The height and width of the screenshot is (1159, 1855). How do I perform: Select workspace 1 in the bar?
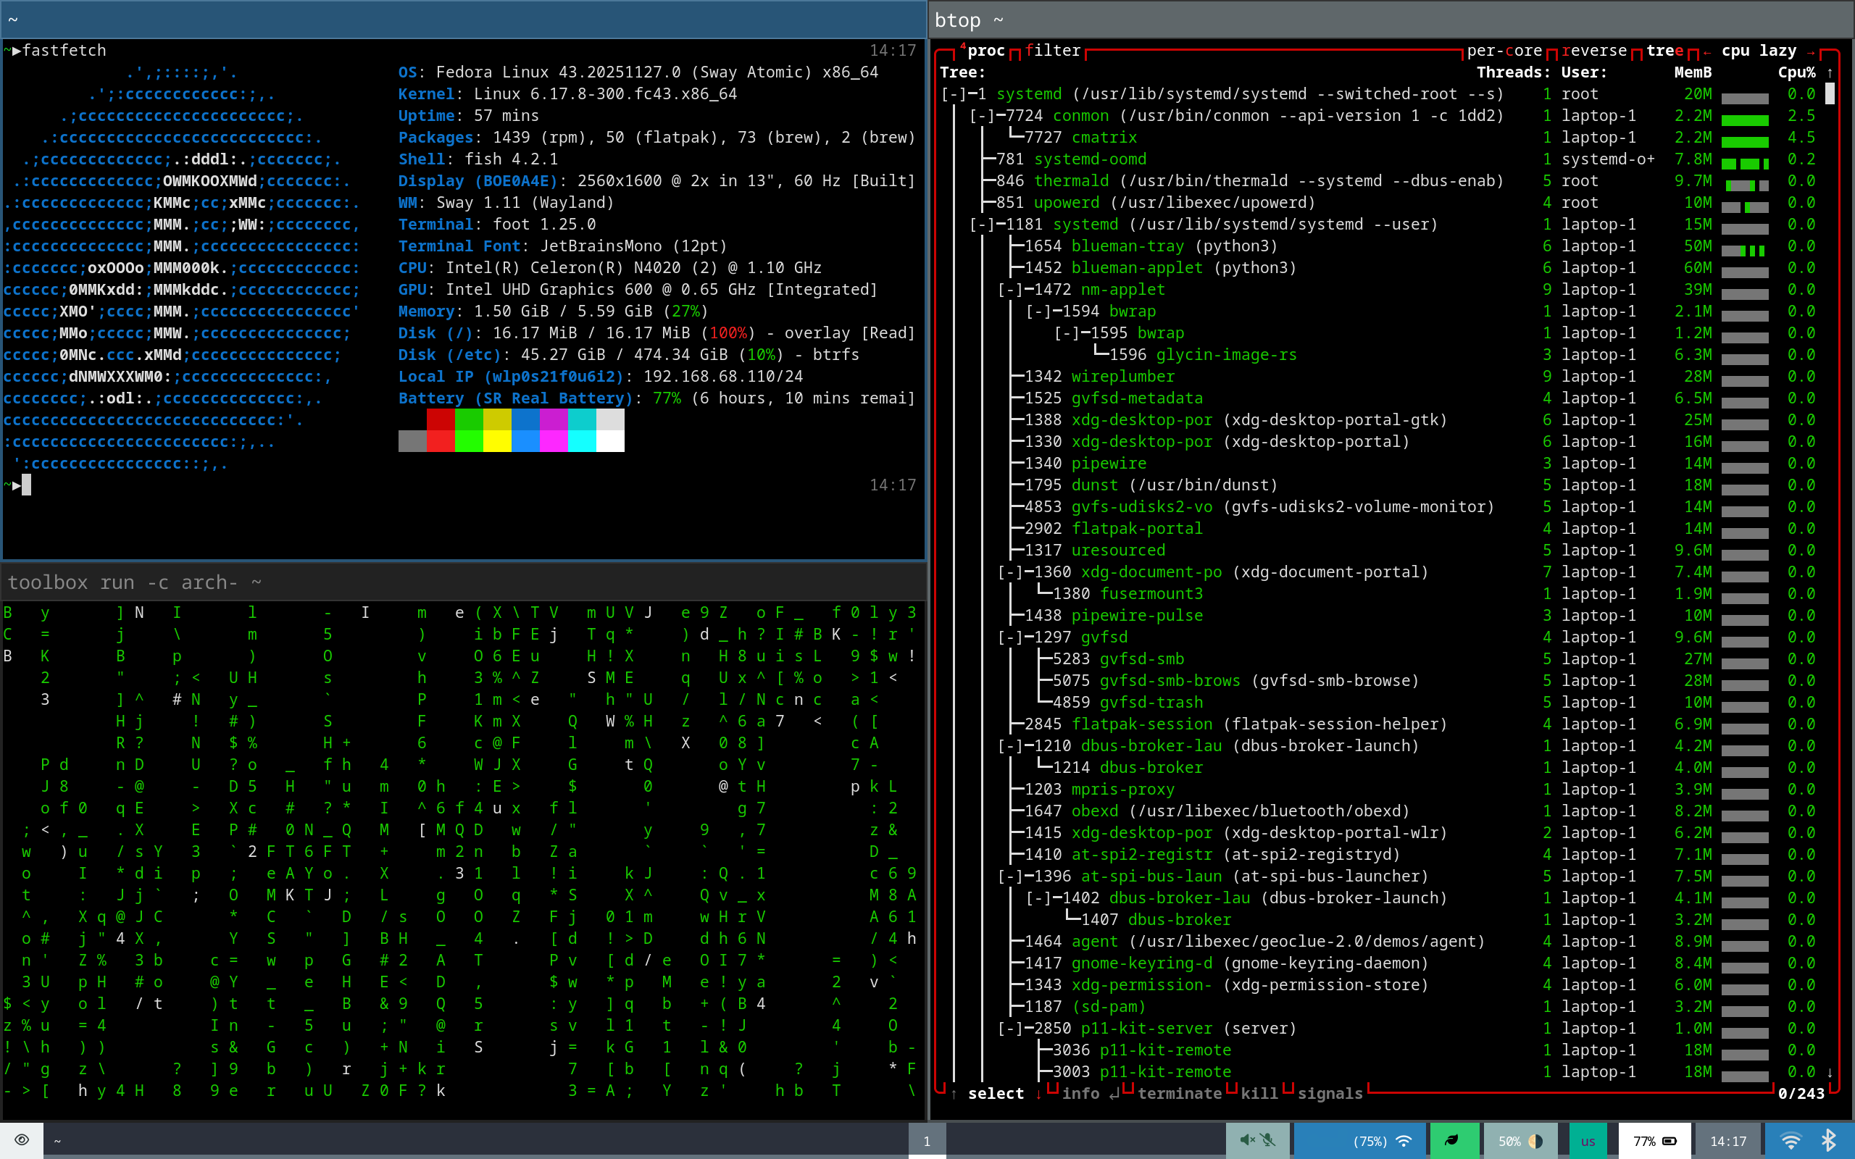tap(927, 1141)
